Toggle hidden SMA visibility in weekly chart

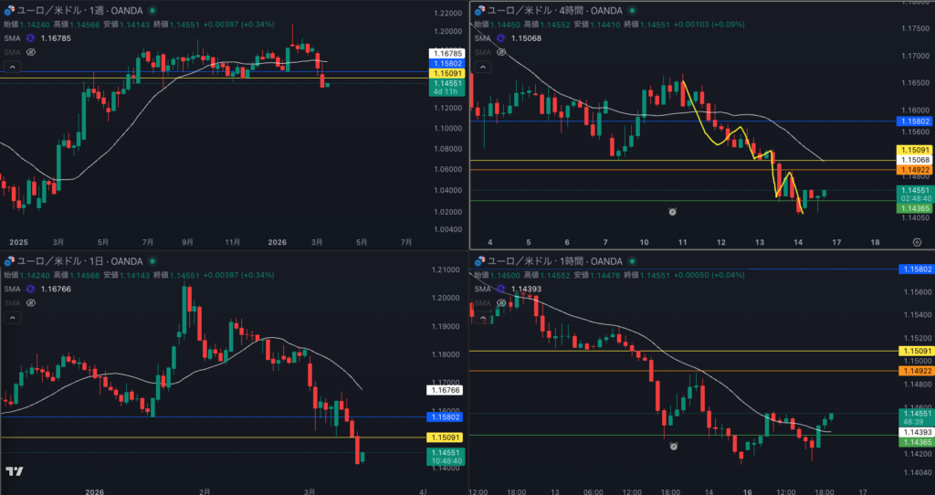[x=30, y=53]
